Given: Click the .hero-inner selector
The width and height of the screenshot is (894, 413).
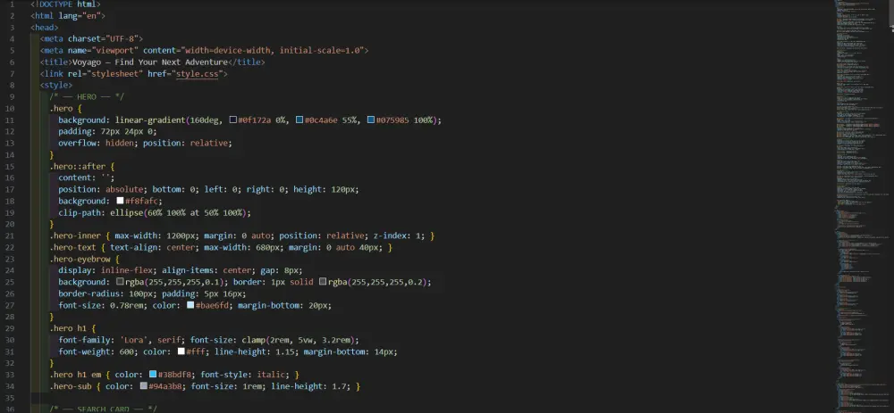Looking at the screenshot, I should [77, 235].
